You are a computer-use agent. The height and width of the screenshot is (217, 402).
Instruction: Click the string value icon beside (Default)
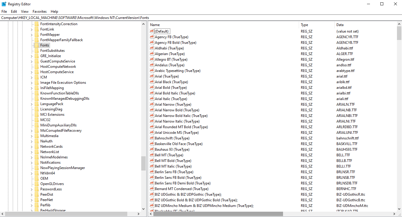tap(152, 31)
